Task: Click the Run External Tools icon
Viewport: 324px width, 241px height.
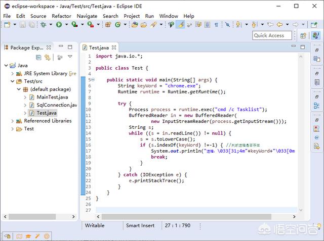Action: (90, 25)
